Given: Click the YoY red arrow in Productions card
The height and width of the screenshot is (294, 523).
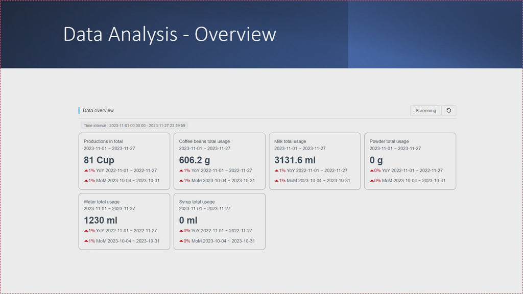Looking at the screenshot, I should 86,170.
